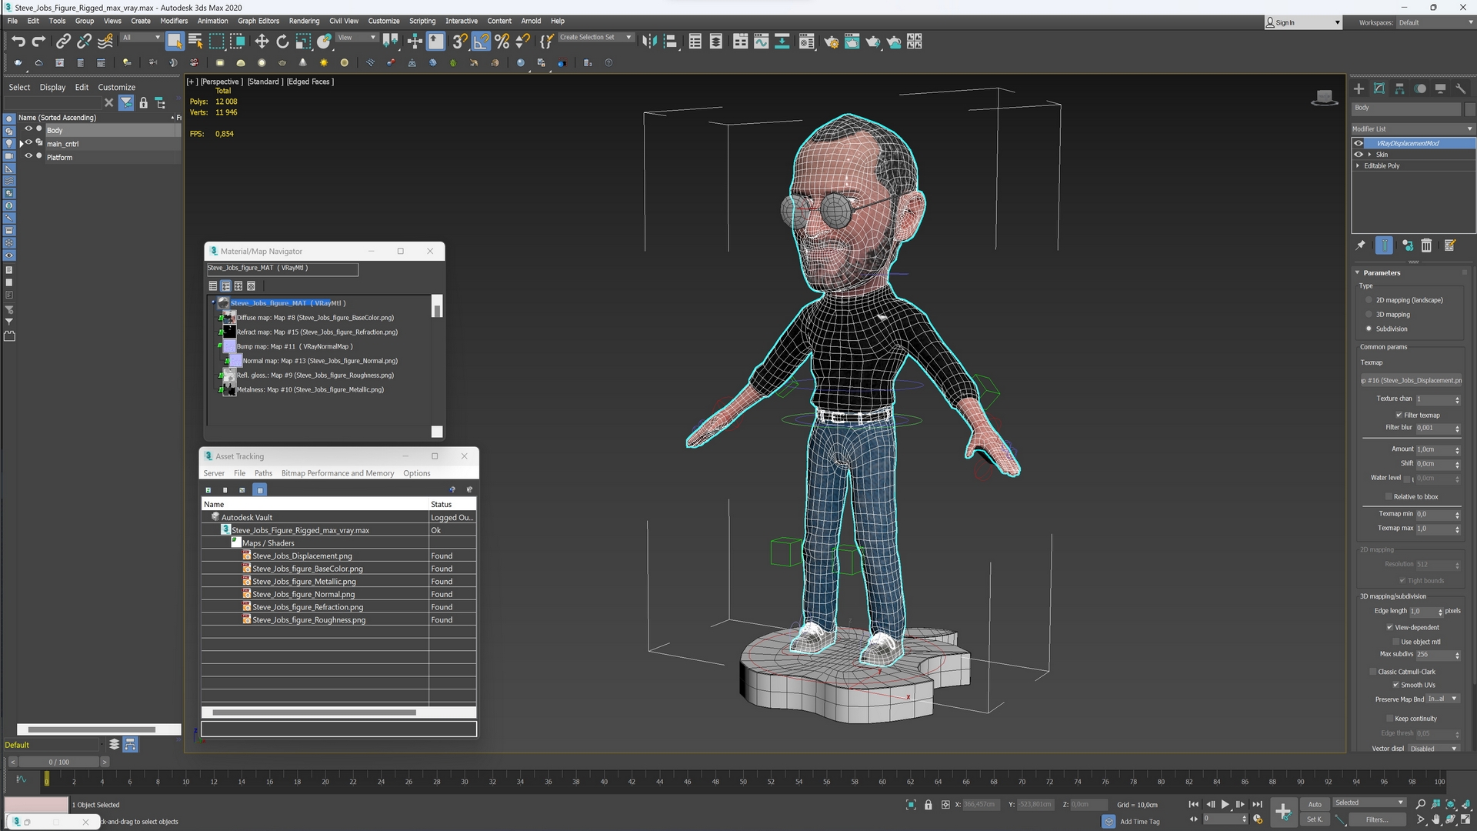Open the Curve Editor from the toolbar
The height and width of the screenshot is (831, 1477).
point(761,42)
